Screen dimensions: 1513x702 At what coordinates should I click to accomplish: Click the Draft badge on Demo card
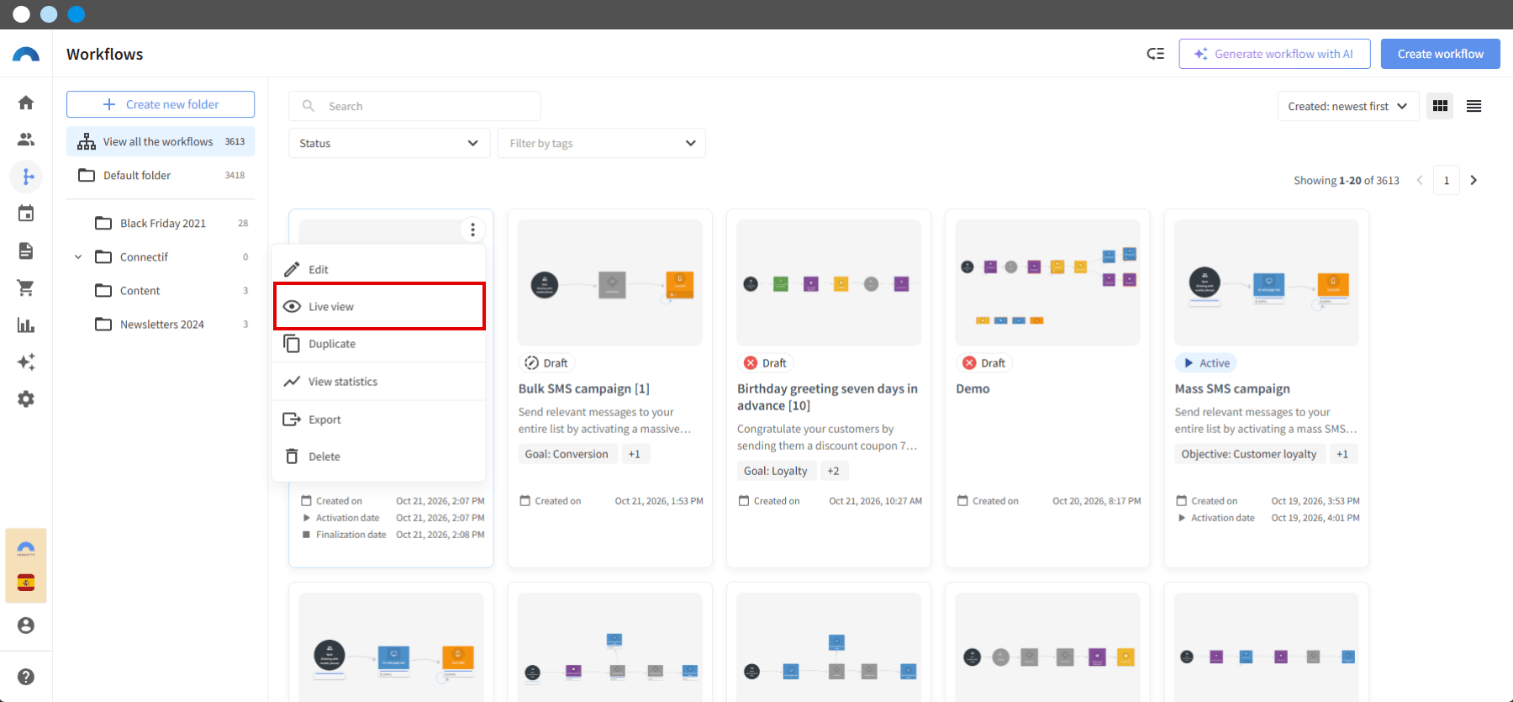(x=983, y=363)
